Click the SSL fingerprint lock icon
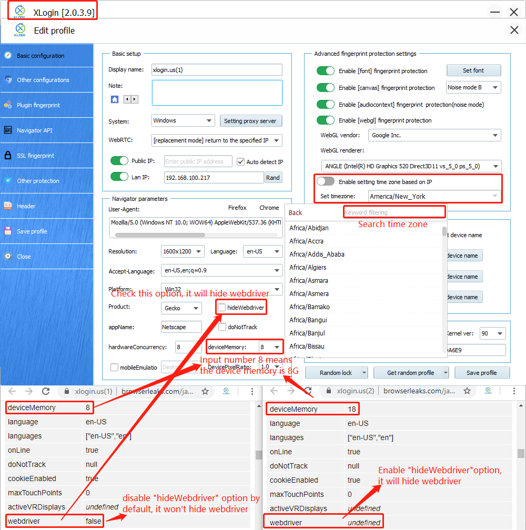This screenshot has width=526, height=530. tap(8, 155)
